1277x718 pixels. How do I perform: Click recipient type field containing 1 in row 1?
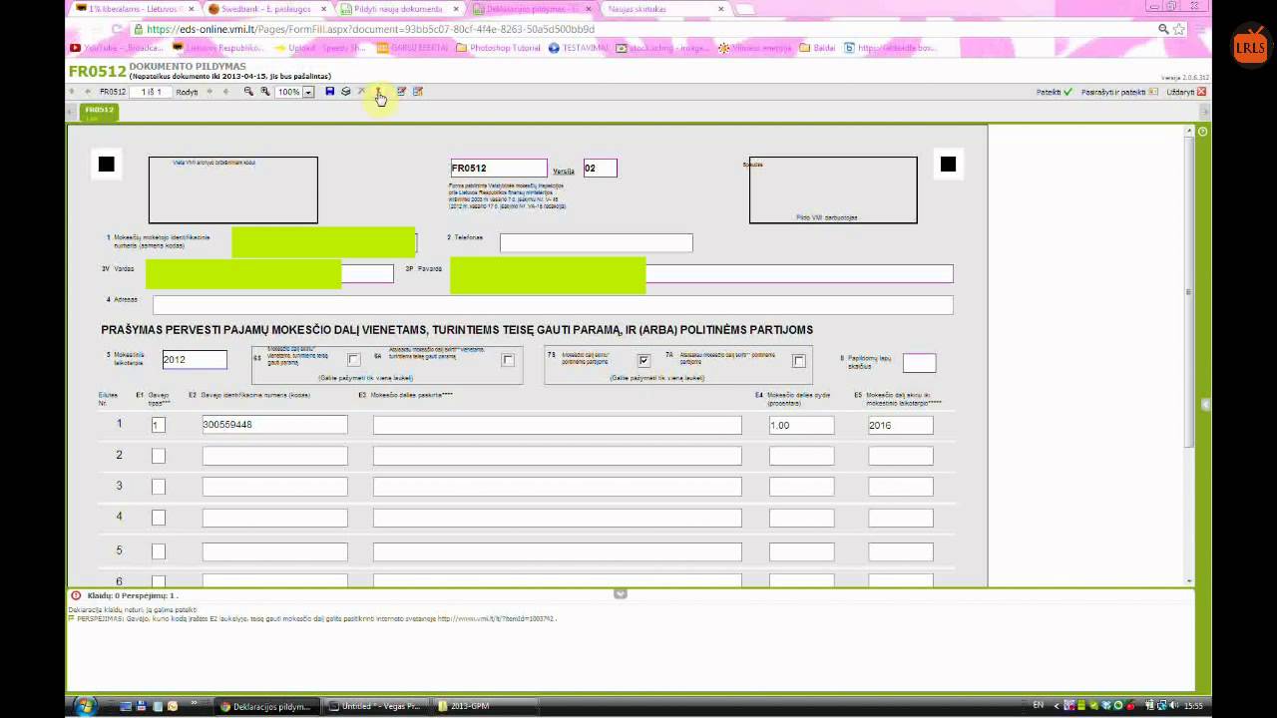click(x=158, y=425)
